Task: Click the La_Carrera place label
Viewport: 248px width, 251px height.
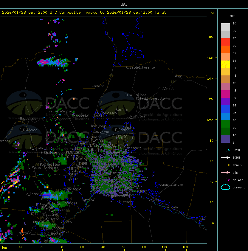Action: tap(33, 194)
